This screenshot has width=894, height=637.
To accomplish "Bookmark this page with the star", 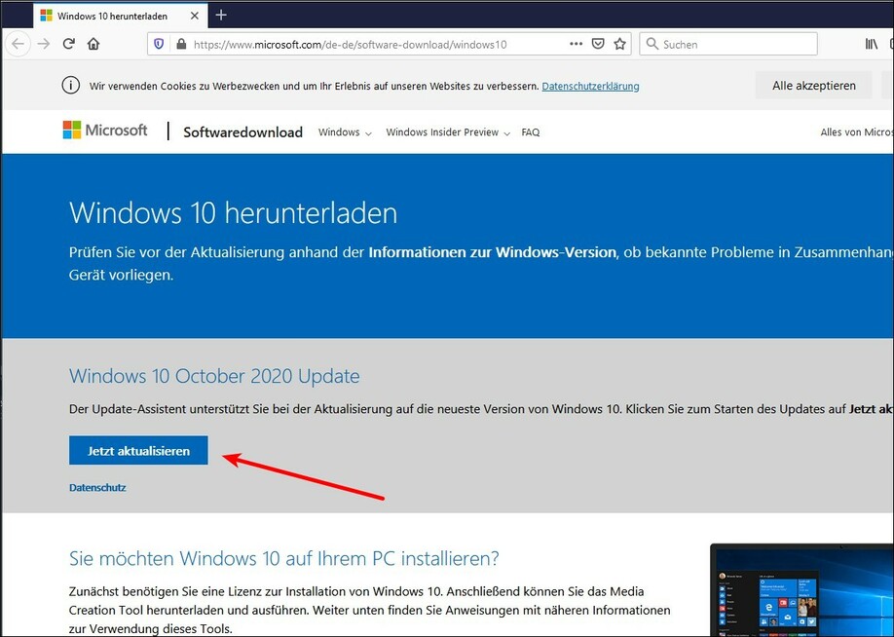I will [x=620, y=44].
